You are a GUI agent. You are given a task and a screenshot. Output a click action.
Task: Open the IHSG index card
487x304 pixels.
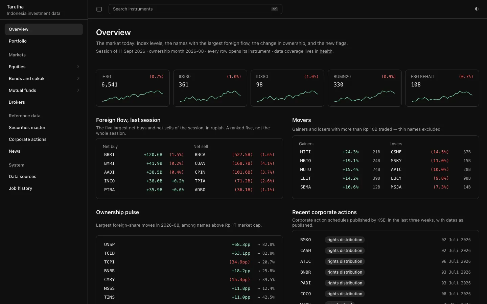click(133, 88)
